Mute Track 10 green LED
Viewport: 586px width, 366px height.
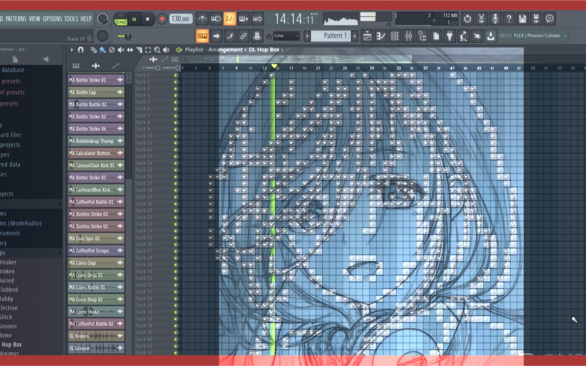point(175,136)
